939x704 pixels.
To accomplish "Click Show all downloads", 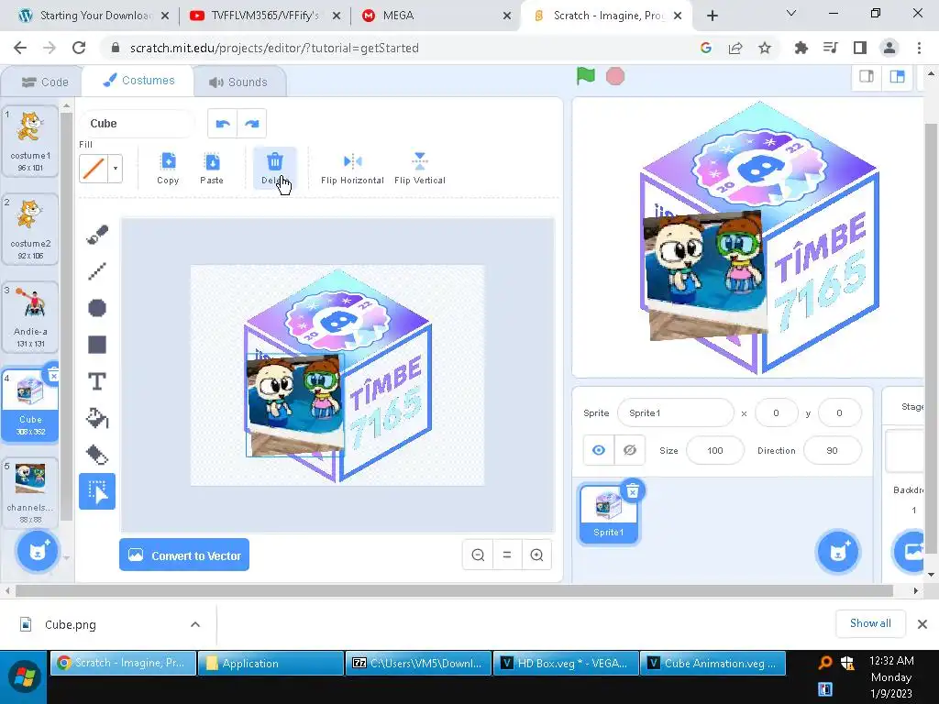I will 870,623.
